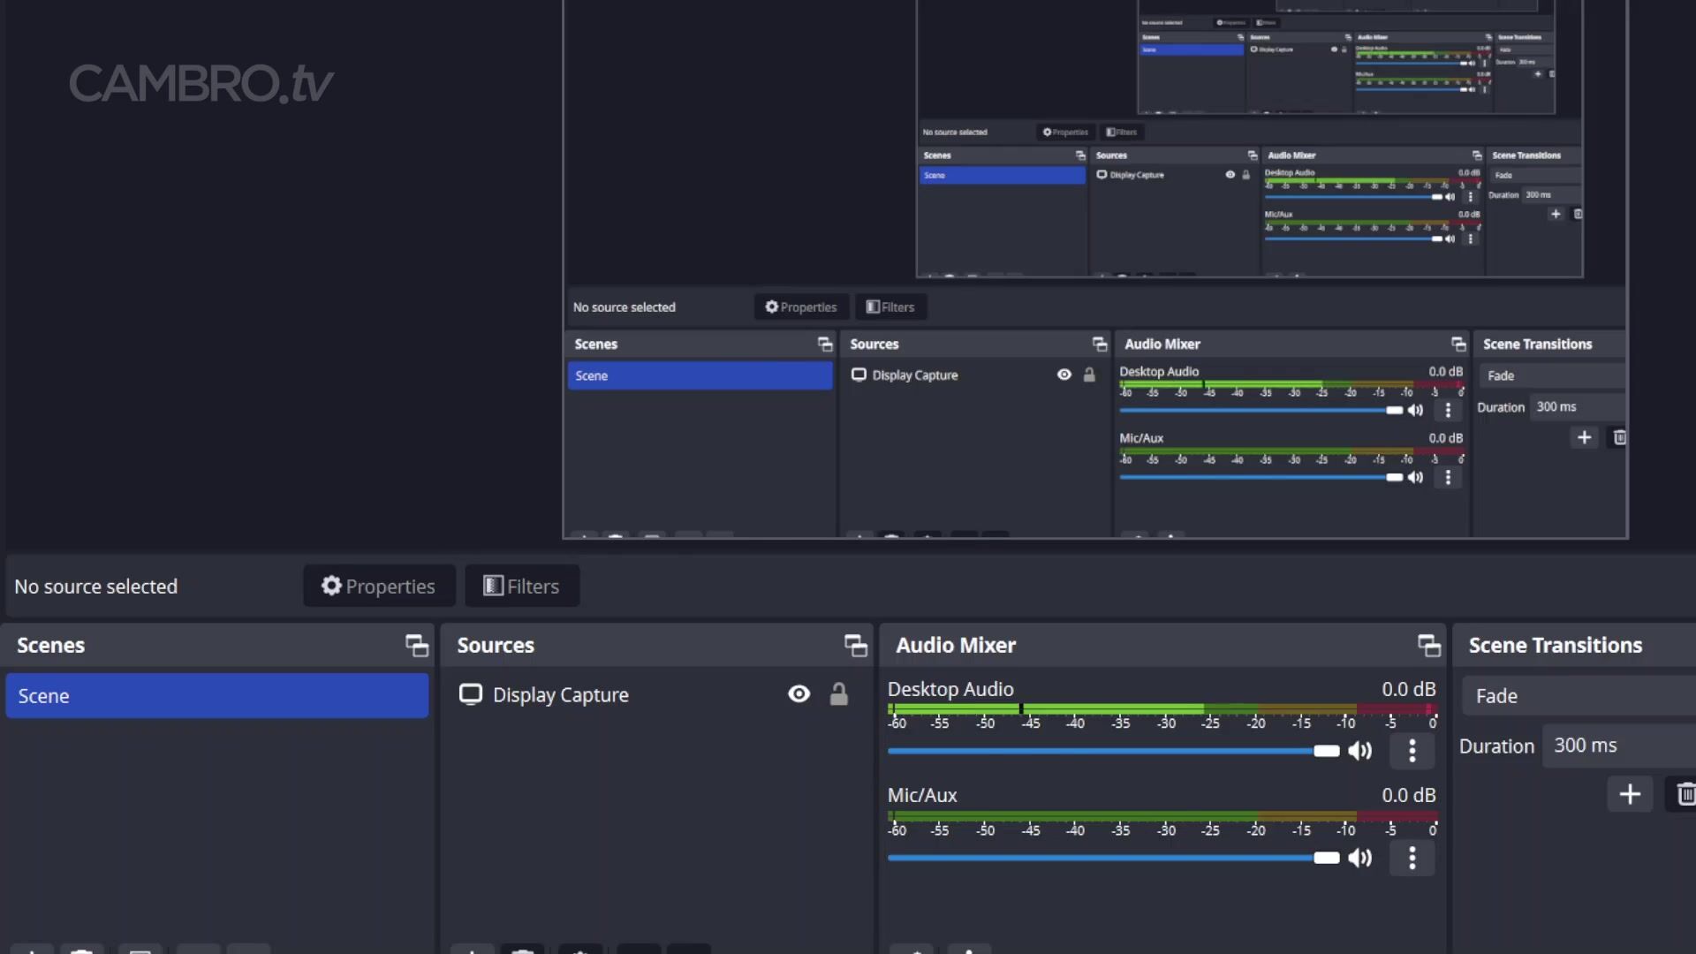1696x954 pixels.
Task: Click the main 'No source selected' text
Action: pyautogui.click(x=95, y=587)
